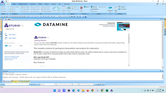The height and width of the screenshot is (93, 166).
Task: Click New String tool
Action: coord(25,9)
